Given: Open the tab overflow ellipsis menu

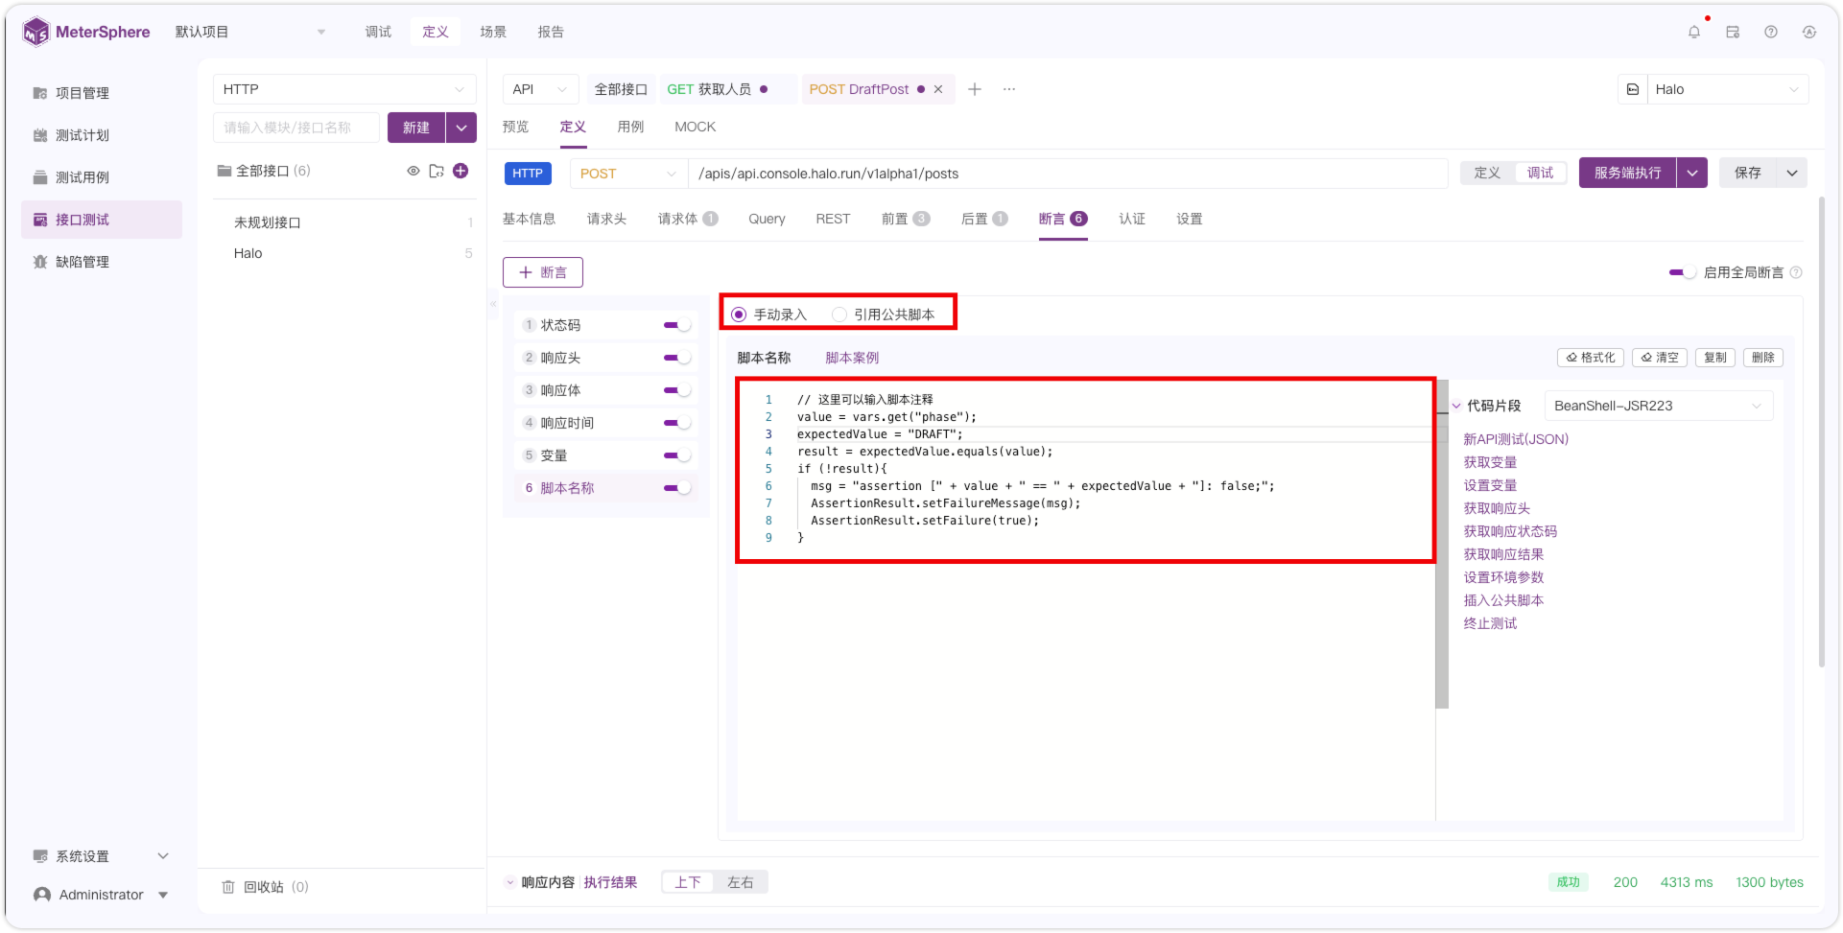Looking at the screenshot, I should click(x=1009, y=89).
